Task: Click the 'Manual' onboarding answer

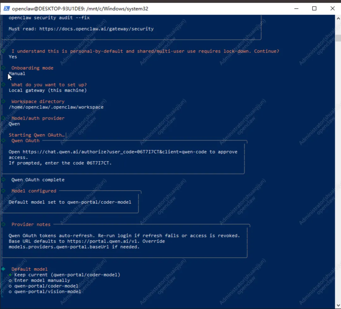Action: click(x=17, y=74)
